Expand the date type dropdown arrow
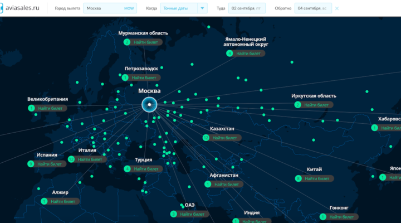Viewport: 401px width, 223px height. tap(202, 8)
